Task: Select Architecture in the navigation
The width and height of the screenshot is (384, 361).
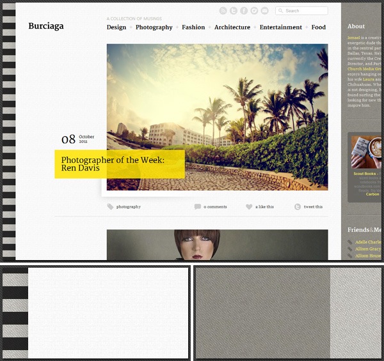Action: [x=232, y=27]
